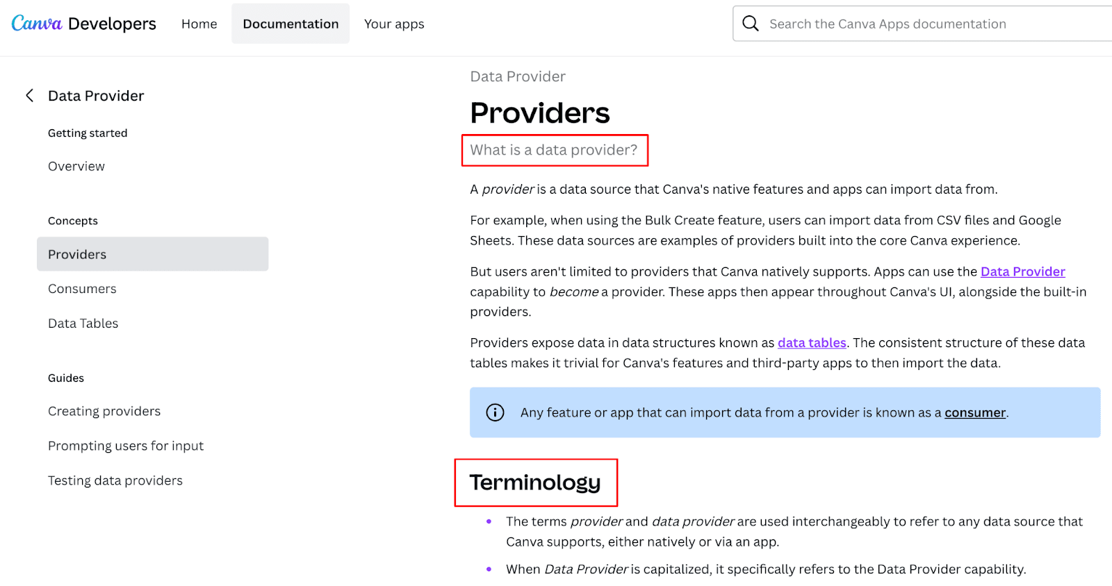Click the back chevron next to Data Provider
This screenshot has width=1112, height=586.
(30, 95)
